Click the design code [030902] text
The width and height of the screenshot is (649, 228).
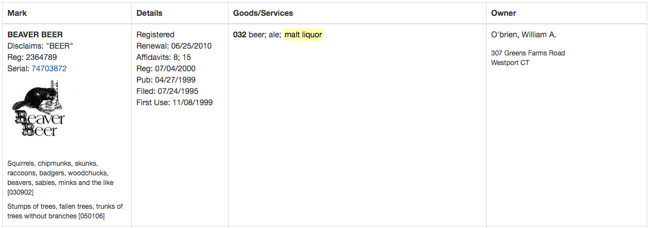(20, 192)
